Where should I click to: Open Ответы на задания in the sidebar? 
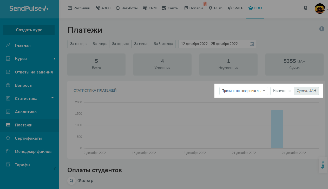[34, 72]
